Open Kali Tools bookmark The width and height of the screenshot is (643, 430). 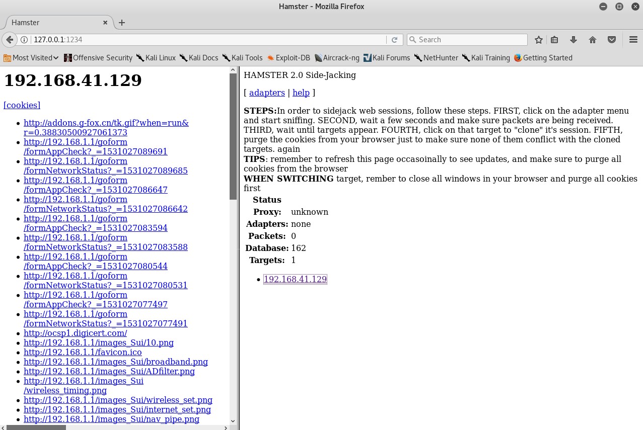[x=243, y=58]
